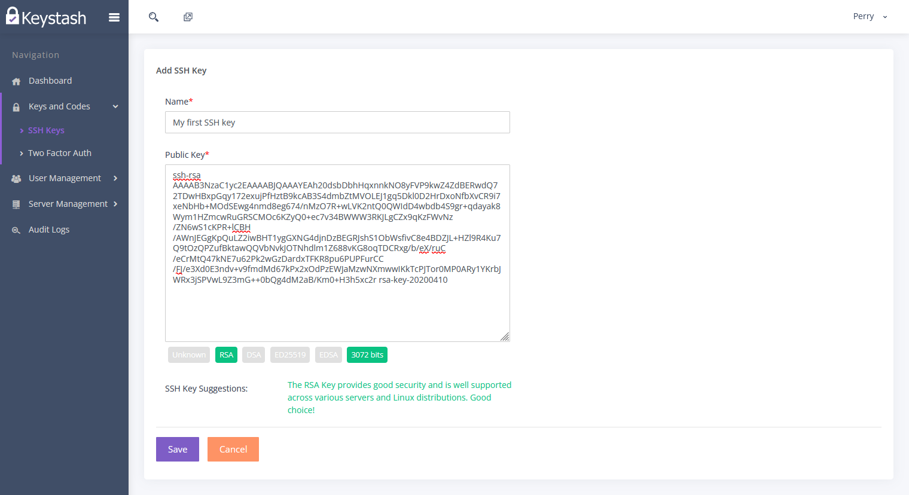Collapse the Keys and Codes chevron
Viewport: 909px width, 495px height.
coord(115,106)
